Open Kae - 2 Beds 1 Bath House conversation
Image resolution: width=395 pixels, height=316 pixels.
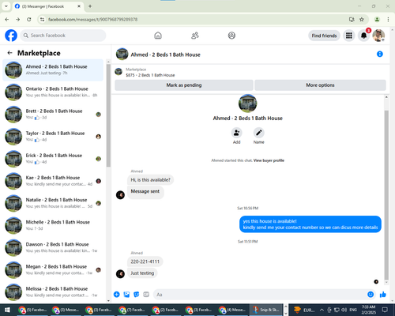pyautogui.click(x=53, y=181)
